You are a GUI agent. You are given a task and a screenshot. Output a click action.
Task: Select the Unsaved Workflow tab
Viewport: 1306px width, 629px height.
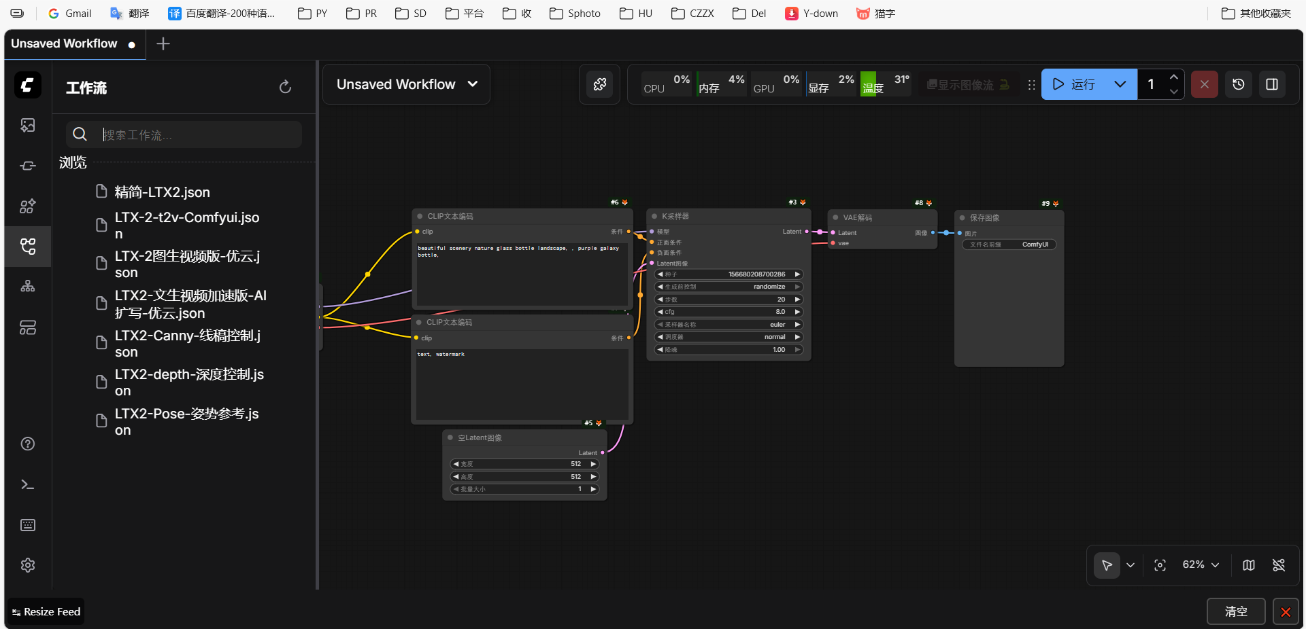pyautogui.click(x=65, y=43)
